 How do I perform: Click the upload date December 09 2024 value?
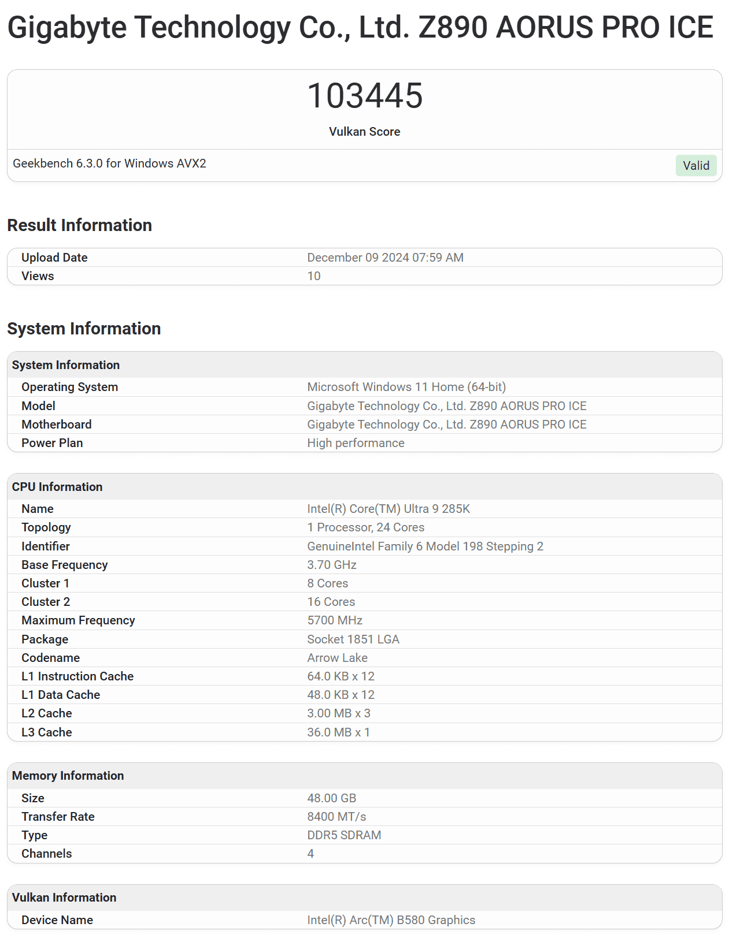385,258
